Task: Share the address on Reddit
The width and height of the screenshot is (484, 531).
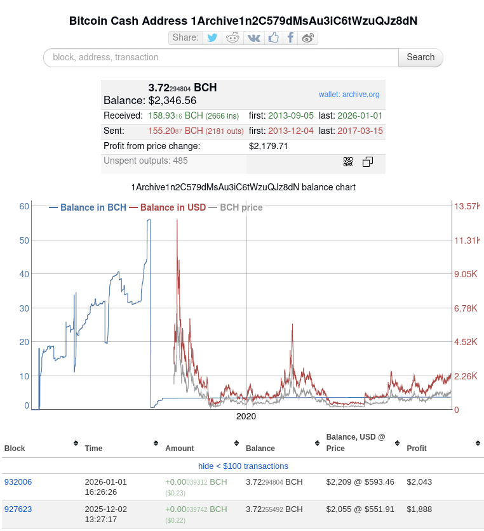Action: (233, 38)
